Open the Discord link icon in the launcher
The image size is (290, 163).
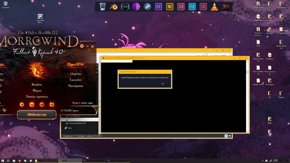click(52, 104)
